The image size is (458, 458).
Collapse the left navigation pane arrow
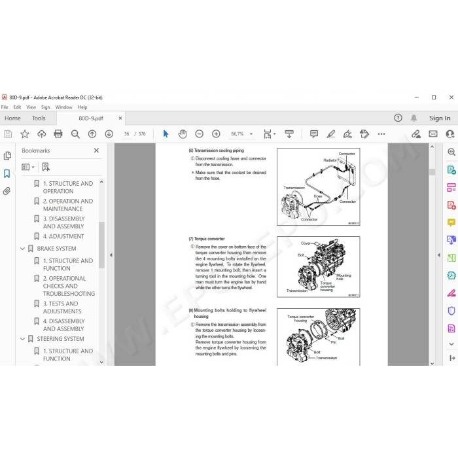[111, 255]
